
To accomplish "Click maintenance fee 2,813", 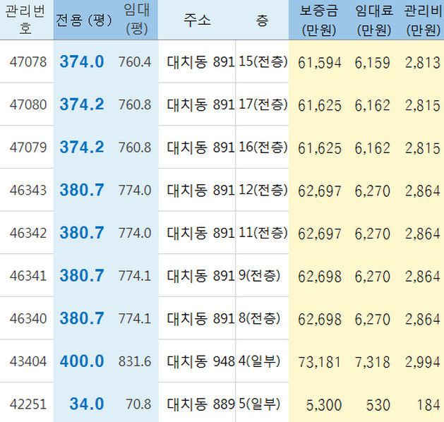I will [x=423, y=63].
